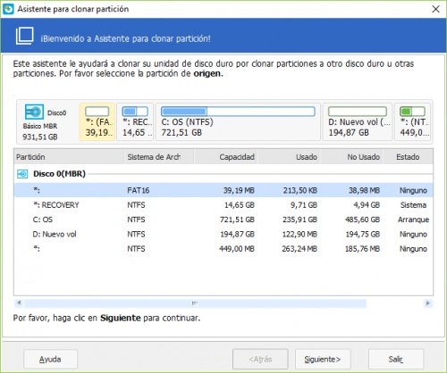Click the Disco 0(MBR) disk icon in list
Image resolution: width=447 pixels, height=373 pixels.
click(x=22, y=174)
